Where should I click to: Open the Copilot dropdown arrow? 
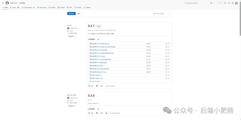click(x=214, y=3)
